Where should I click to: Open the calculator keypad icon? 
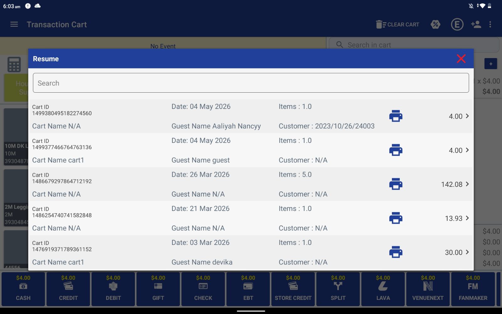[x=14, y=65]
